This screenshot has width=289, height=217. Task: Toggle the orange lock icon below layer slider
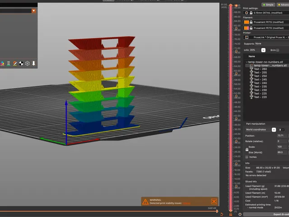click(x=231, y=214)
